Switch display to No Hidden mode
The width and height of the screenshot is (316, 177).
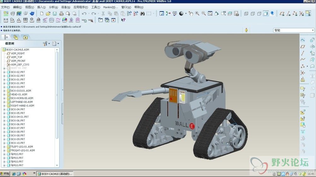tap(259, 14)
